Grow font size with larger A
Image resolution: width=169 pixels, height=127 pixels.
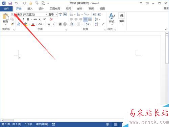point(49,24)
